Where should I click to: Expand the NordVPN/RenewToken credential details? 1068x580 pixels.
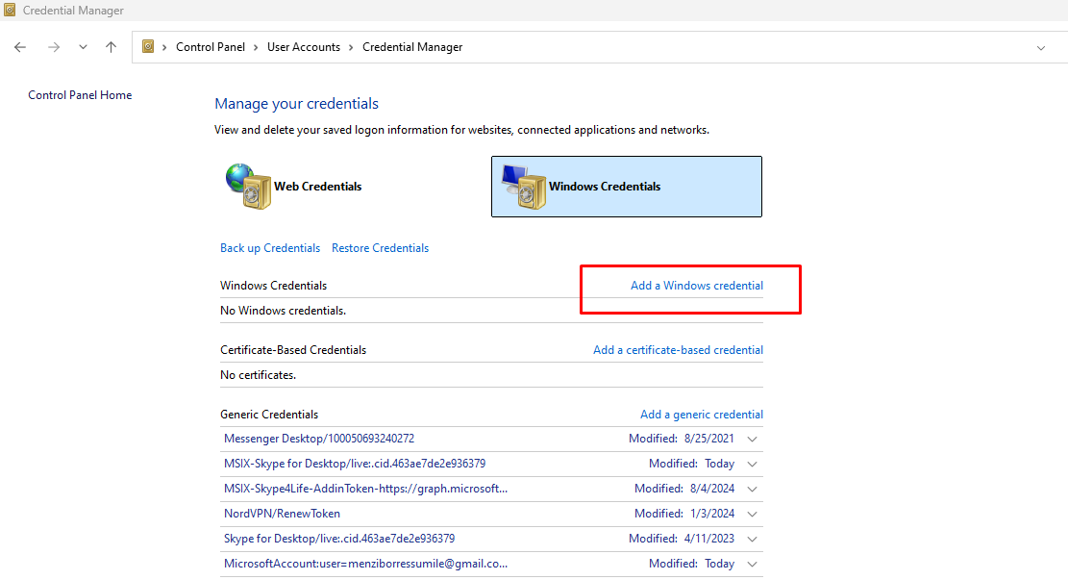pyautogui.click(x=752, y=514)
